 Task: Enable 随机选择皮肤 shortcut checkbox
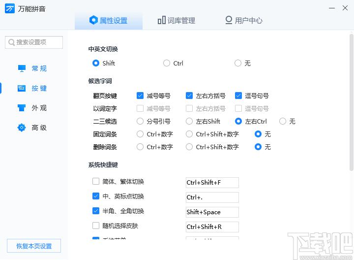[x=96, y=226]
